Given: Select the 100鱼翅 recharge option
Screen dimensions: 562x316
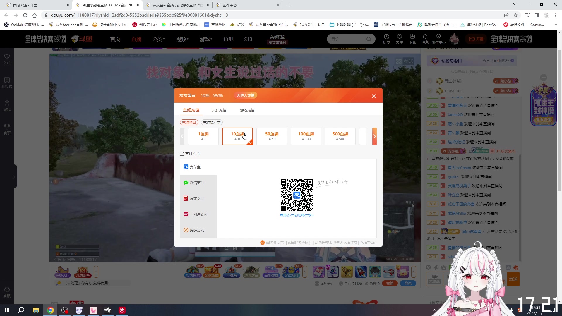Looking at the screenshot, I should point(306,136).
